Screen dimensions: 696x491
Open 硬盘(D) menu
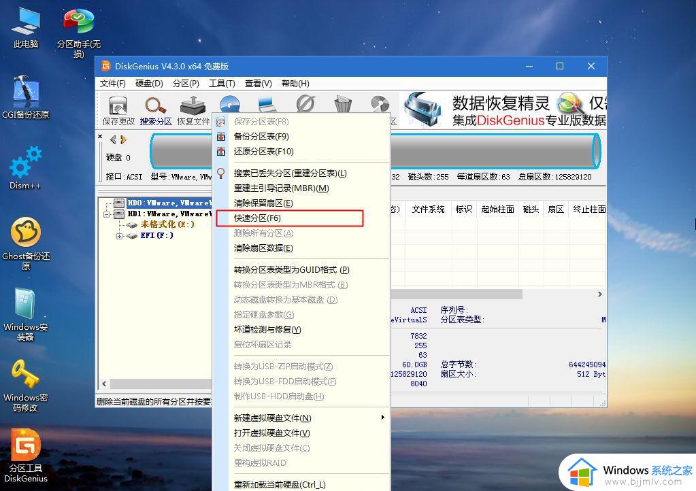click(x=149, y=84)
